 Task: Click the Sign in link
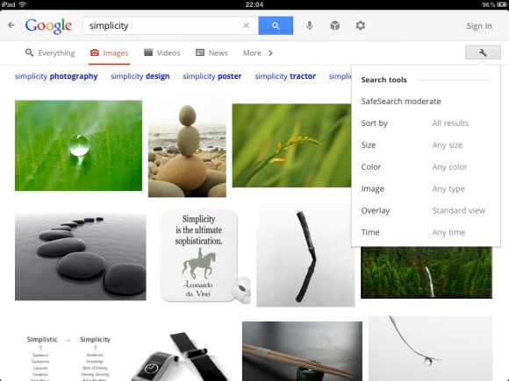(x=479, y=26)
